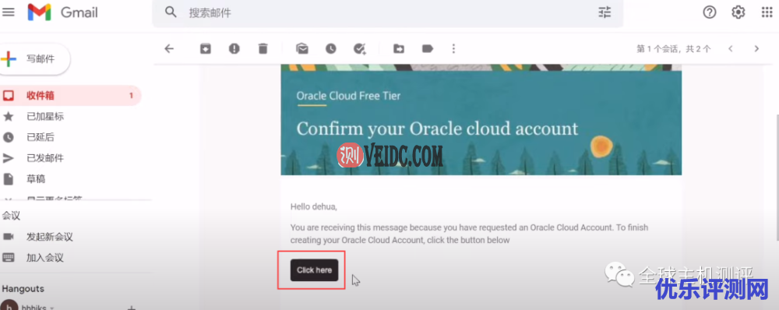Click the Oracle Cloud Free Tier banner text
779x310 pixels.
(348, 96)
